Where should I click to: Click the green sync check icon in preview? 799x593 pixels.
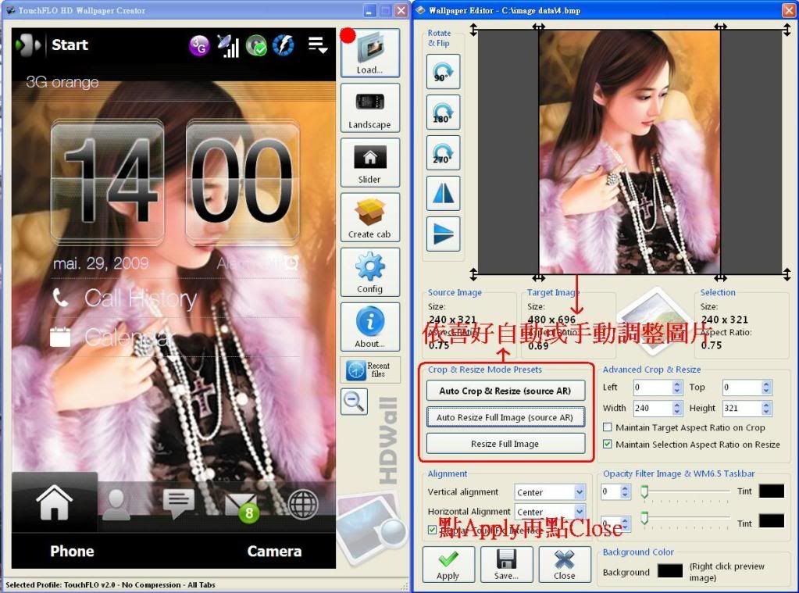click(256, 46)
